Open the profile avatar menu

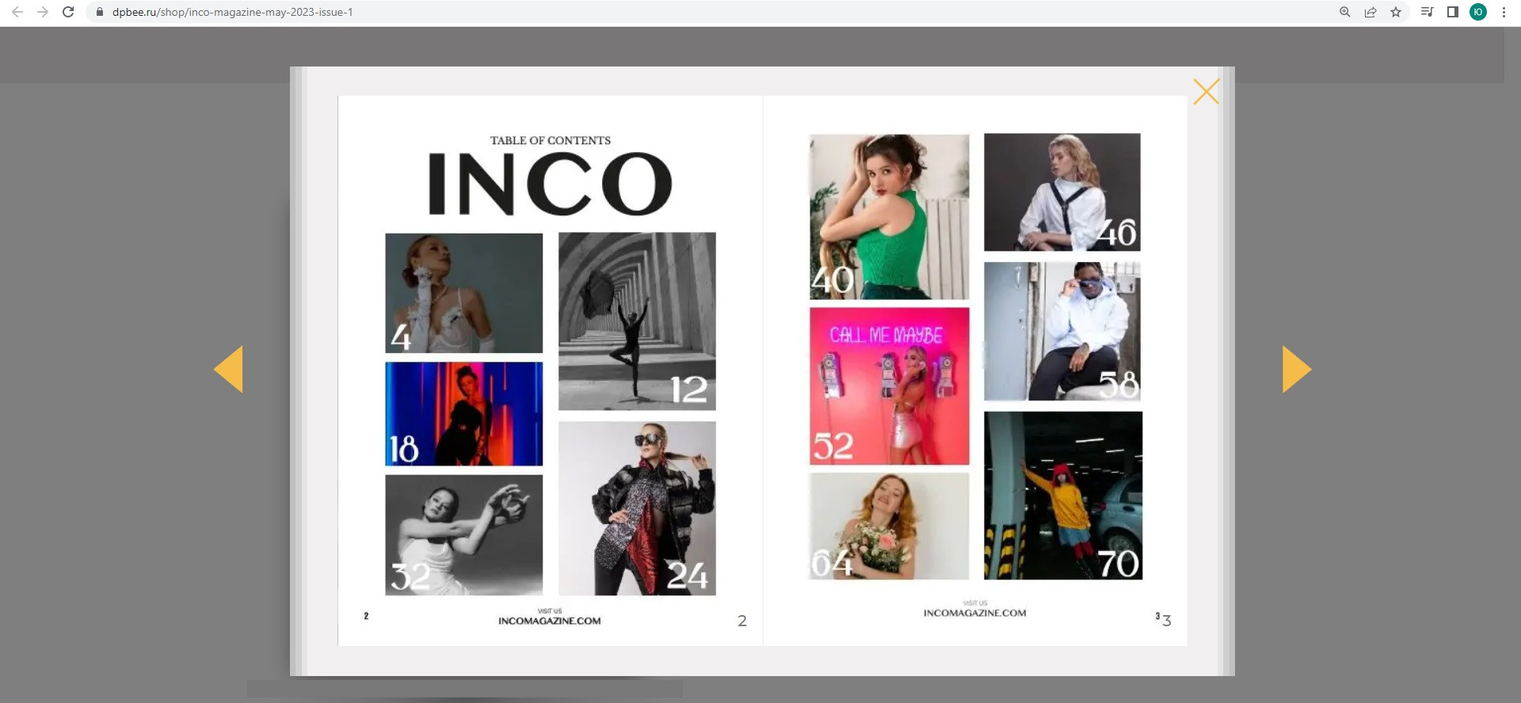(x=1478, y=12)
